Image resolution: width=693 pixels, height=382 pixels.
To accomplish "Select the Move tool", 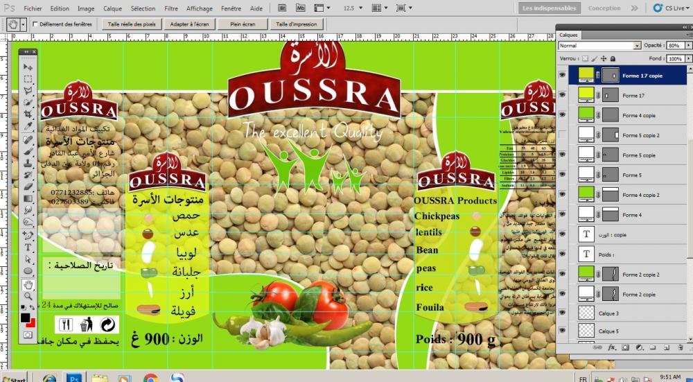I will [28, 67].
